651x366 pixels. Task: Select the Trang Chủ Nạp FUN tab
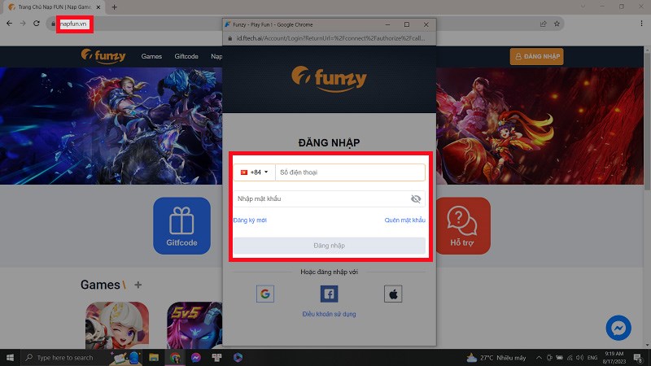tap(54, 7)
